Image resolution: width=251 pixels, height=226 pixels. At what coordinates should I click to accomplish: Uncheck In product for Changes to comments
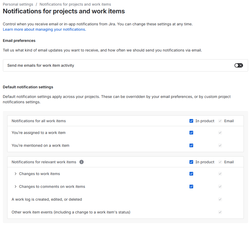pos(191,187)
